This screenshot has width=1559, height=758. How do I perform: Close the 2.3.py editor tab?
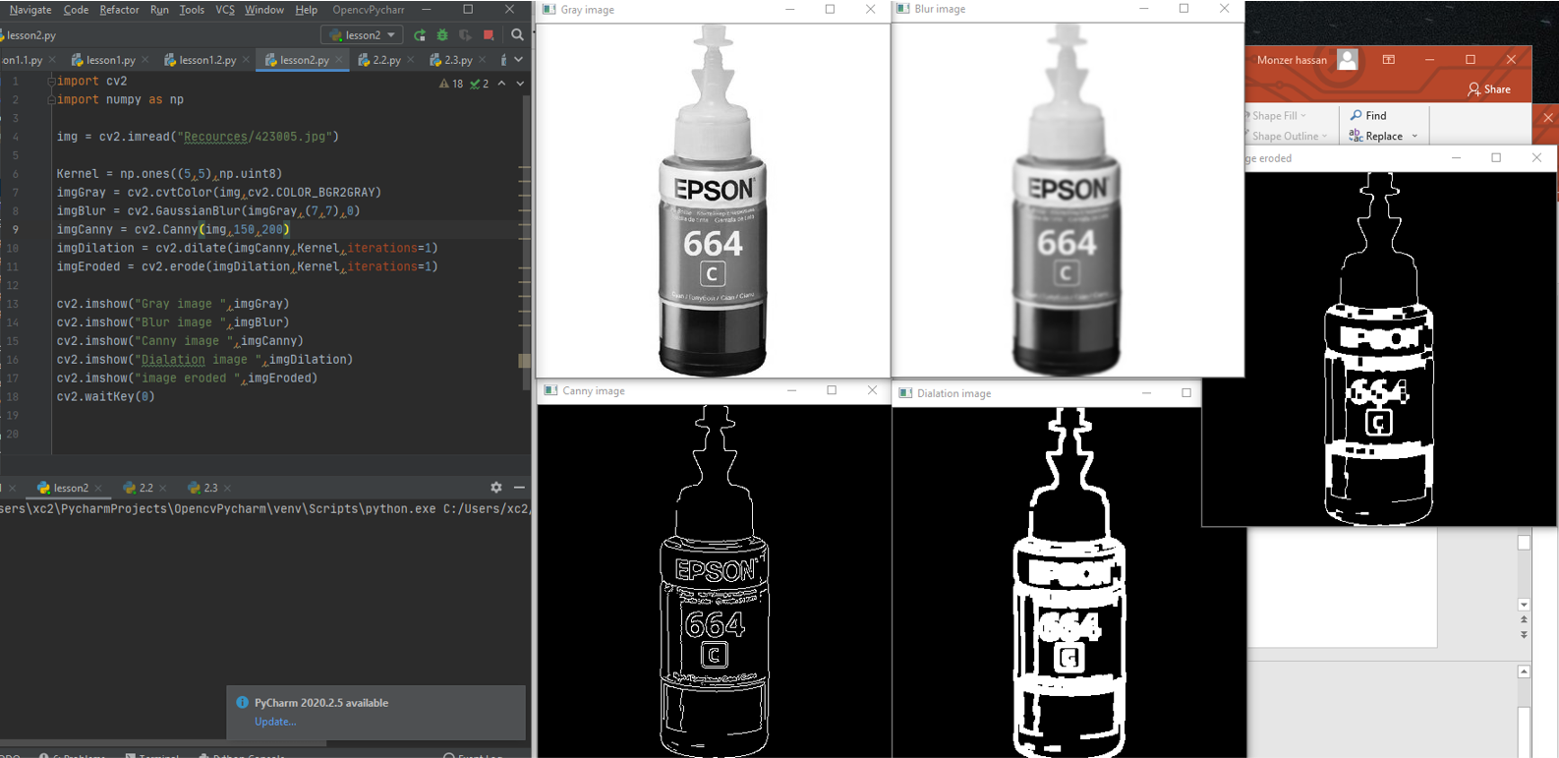[x=483, y=60]
